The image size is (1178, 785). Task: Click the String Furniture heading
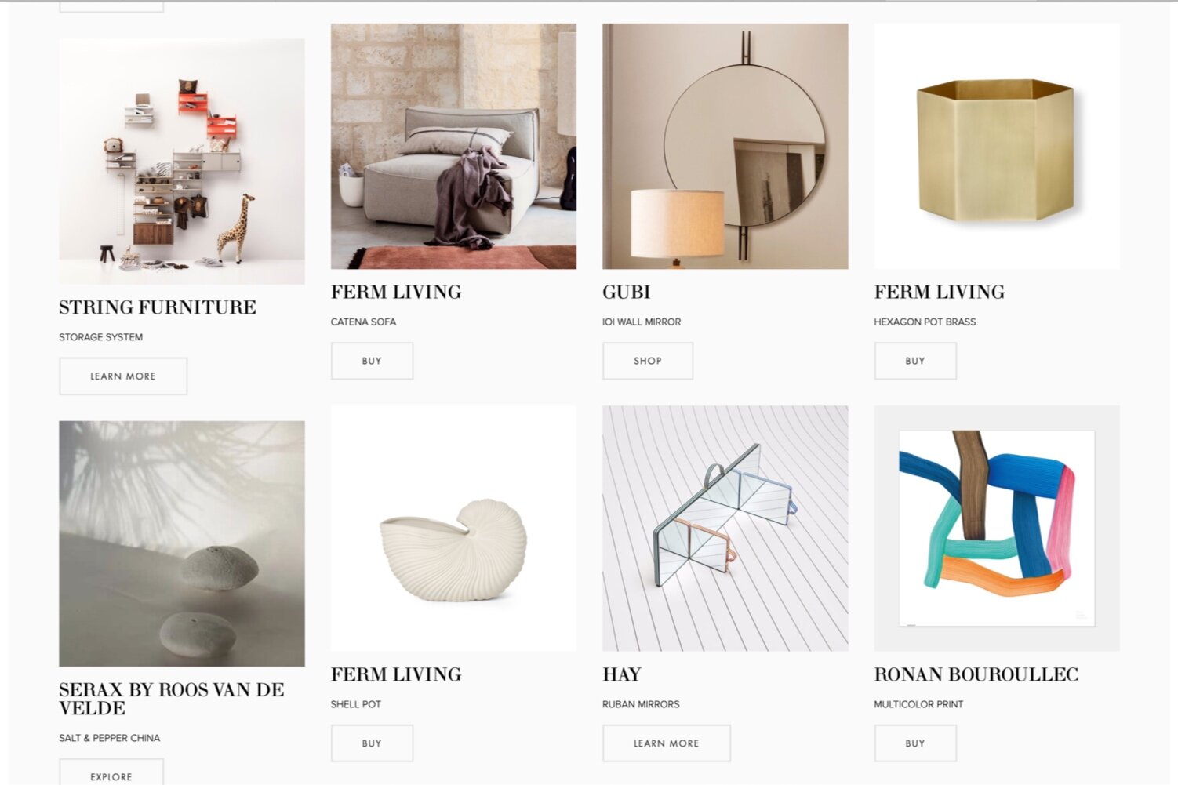[158, 307]
